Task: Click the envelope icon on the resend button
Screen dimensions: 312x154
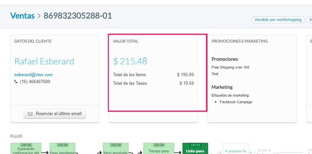Action: point(30,114)
